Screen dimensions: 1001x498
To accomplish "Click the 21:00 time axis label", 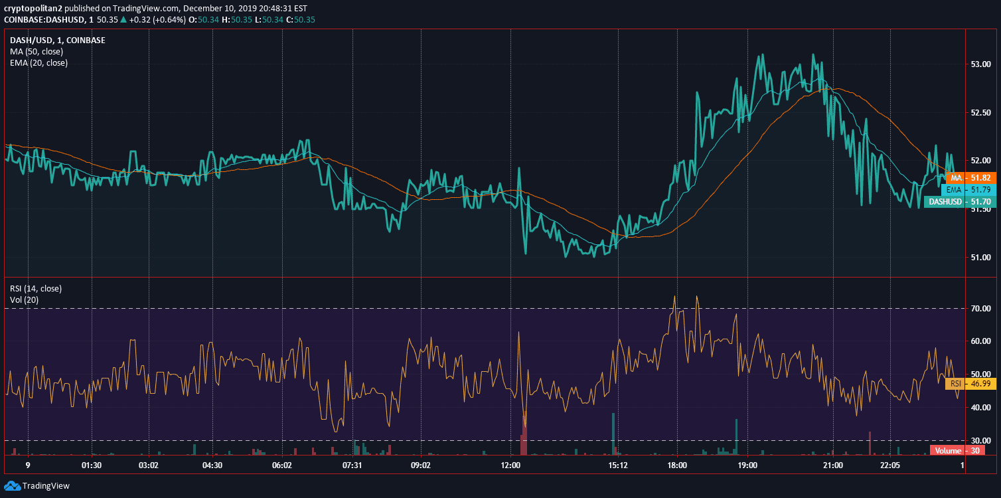I will [x=832, y=465].
